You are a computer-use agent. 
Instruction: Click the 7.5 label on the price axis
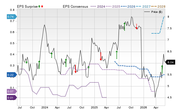pos(169,29)
